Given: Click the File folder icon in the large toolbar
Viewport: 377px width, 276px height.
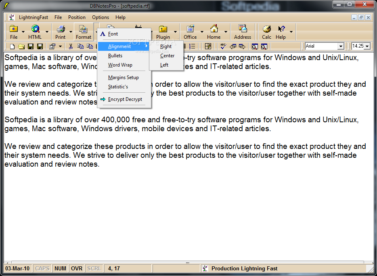Looking at the screenshot, I should [x=14, y=29].
